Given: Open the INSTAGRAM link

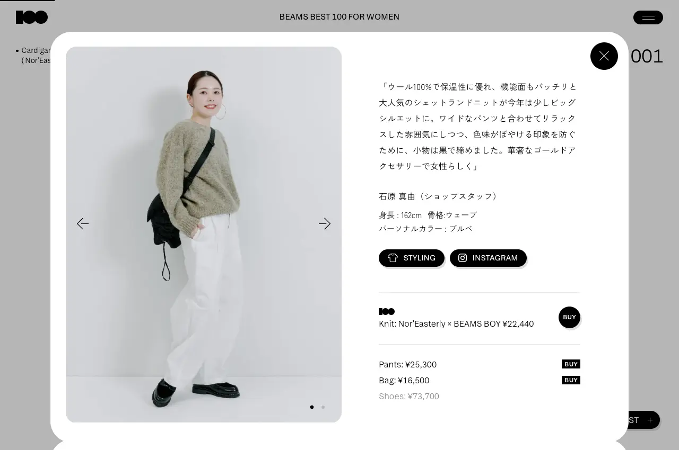Looking at the screenshot, I should pyautogui.click(x=488, y=258).
